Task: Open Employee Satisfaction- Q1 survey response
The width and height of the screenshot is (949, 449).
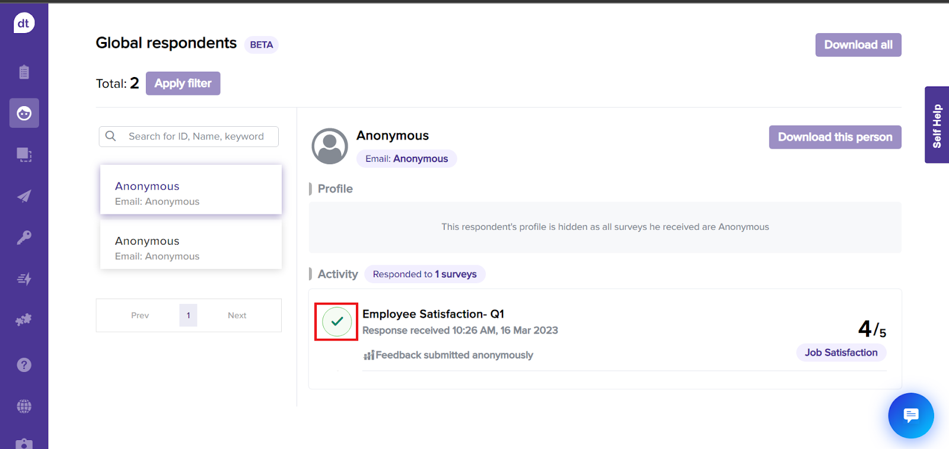Action: (x=433, y=314)
